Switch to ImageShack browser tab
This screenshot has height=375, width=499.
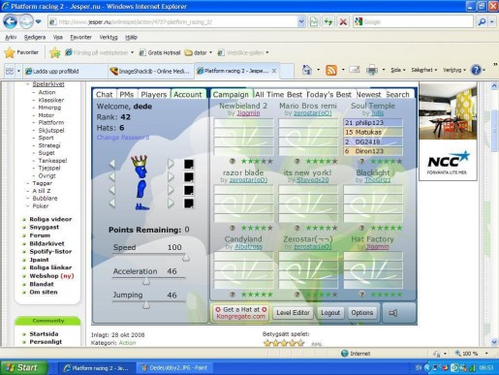(x=151, y=71)
